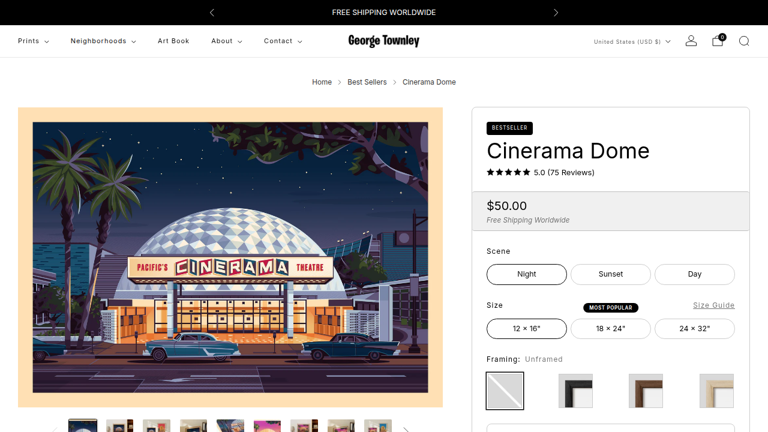Expand the Neighborhoods menu
Viewport: 768px width, 432px height.
[x=103, y=41]
